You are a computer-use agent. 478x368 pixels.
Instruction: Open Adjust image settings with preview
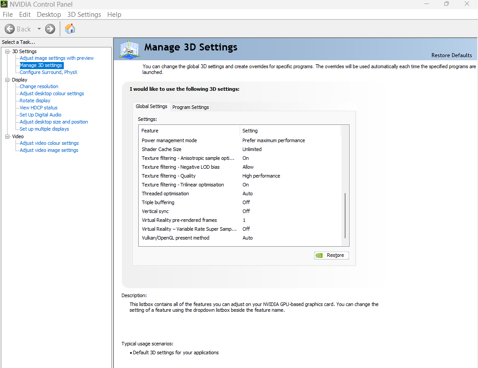coord(57,58)
